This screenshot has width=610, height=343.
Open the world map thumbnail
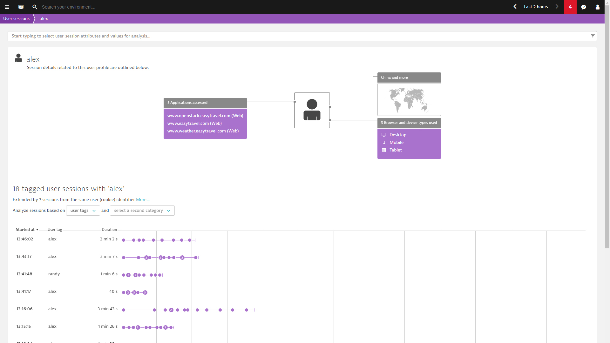pos(409,100)
